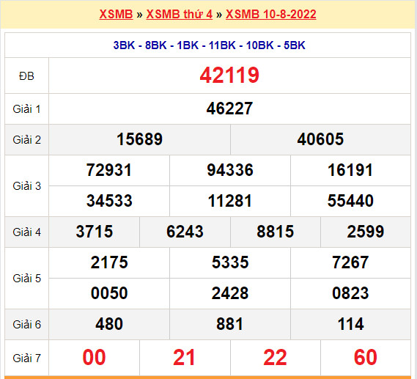Open the XSMB thứ 4 link

[x=180, y=14]
